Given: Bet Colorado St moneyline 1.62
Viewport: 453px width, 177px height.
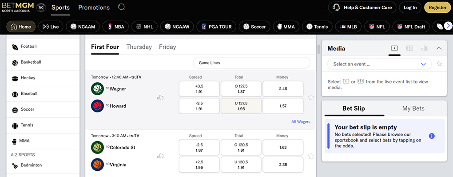Looking at the screenshot, I should click(x=283, y=148).
